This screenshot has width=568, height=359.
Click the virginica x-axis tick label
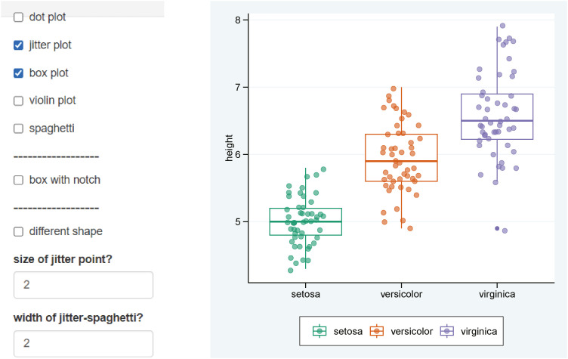tap(496, 294)
